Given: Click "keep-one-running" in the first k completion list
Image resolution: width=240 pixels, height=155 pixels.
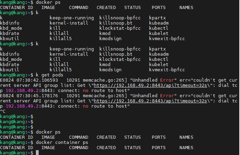Looking at the screenshot, I should (x=71, y=18).
